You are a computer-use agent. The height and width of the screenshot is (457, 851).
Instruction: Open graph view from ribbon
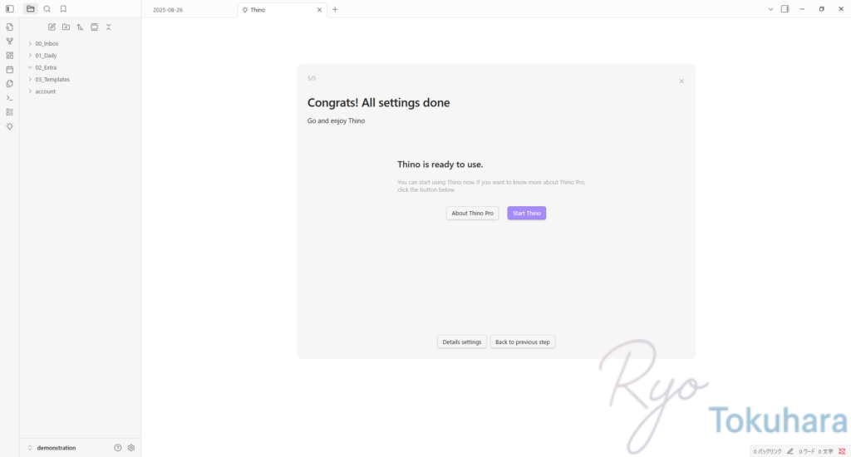click(x=10, y=41)
